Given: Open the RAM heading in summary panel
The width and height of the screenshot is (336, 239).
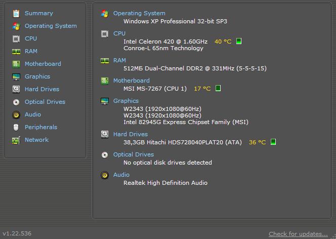Looking at the screenshot, I should (119, 60).
